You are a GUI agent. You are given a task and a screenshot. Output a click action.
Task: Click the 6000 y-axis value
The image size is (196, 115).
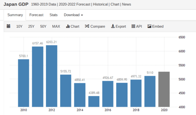point(182,51)
